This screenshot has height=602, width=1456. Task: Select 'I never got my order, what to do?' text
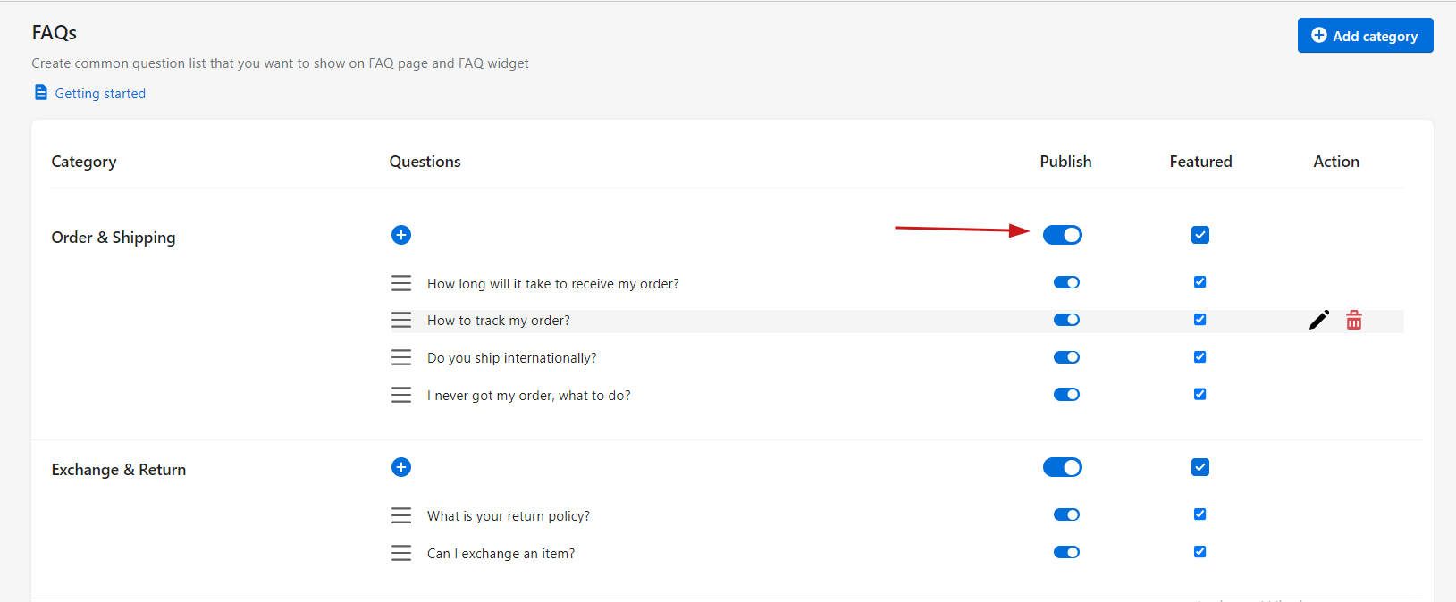[529, 396]
